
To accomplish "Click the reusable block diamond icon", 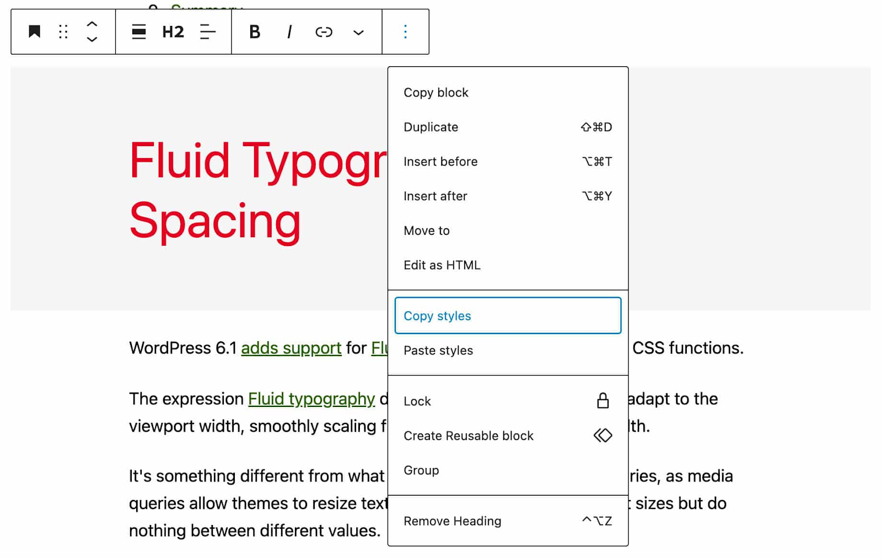I will tap(603, 436).
